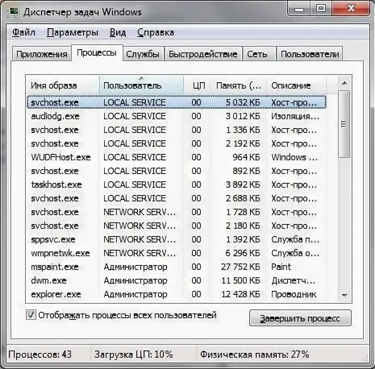Click the 6 296 КБ memory cell
The image size is (375, 369).
click(242, 253)
